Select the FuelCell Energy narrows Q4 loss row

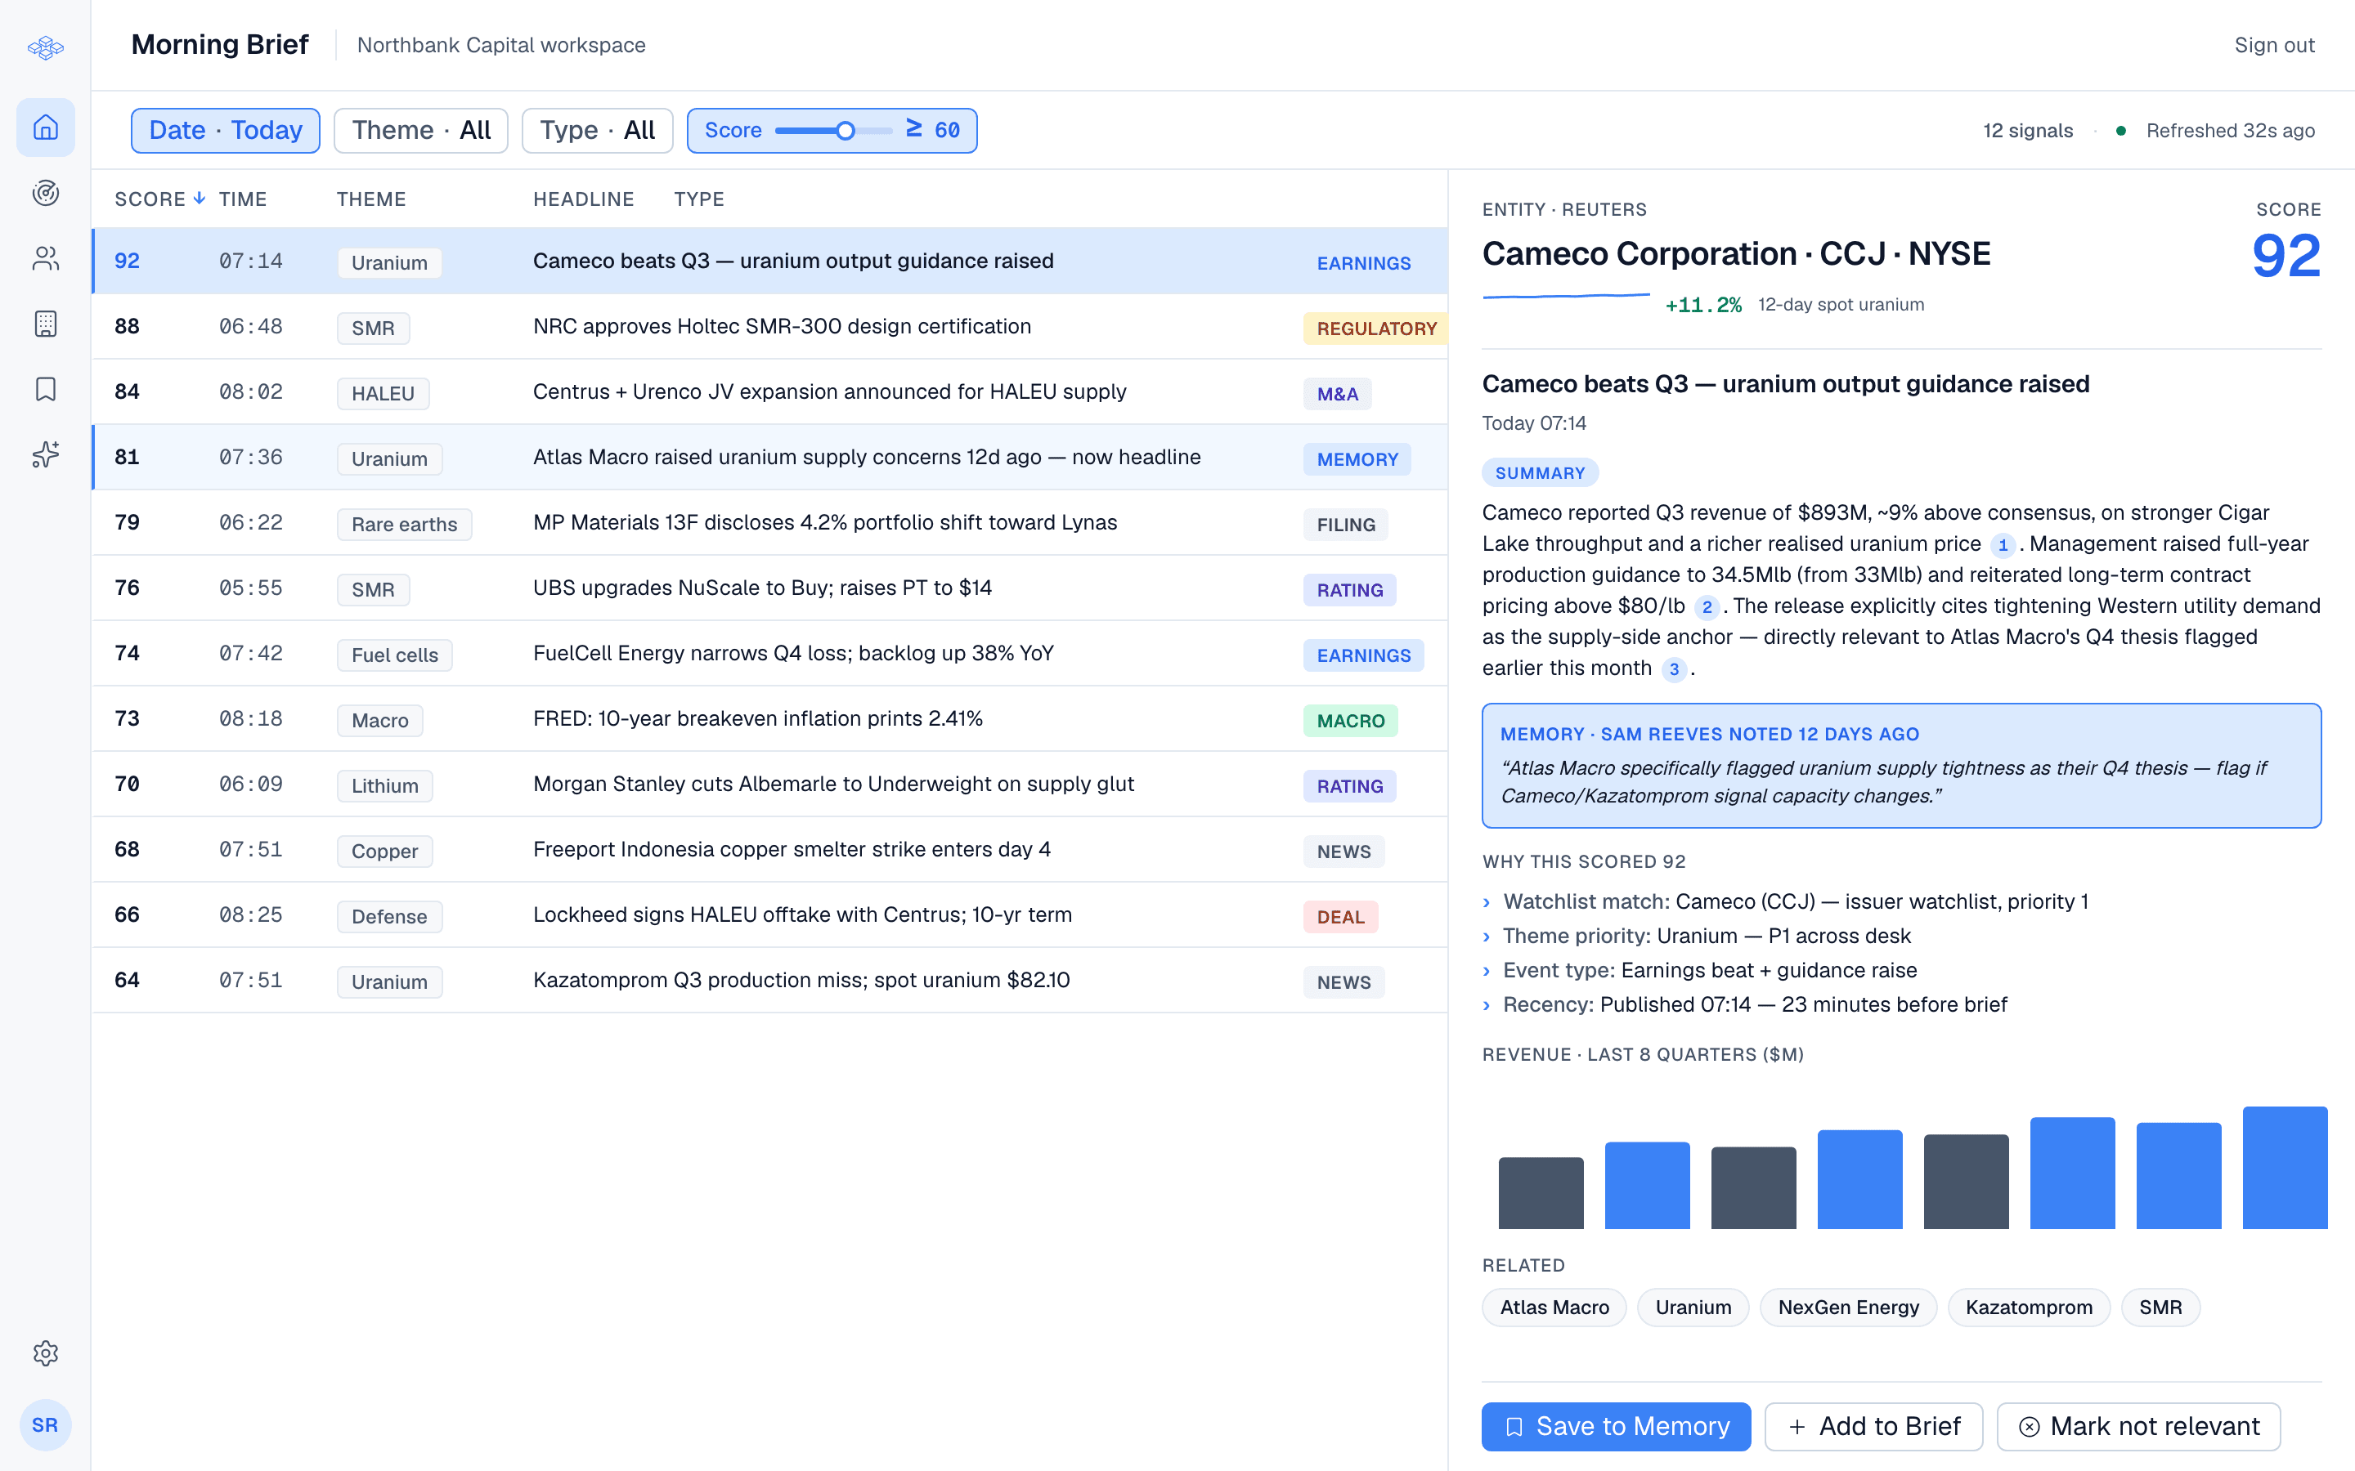coord(769,653)
